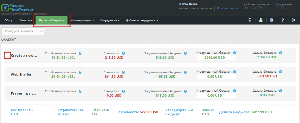Screen dimensions: 300x123
Task: Open the Пожалуйста, выберите dropdown
Action: (23, 31)
